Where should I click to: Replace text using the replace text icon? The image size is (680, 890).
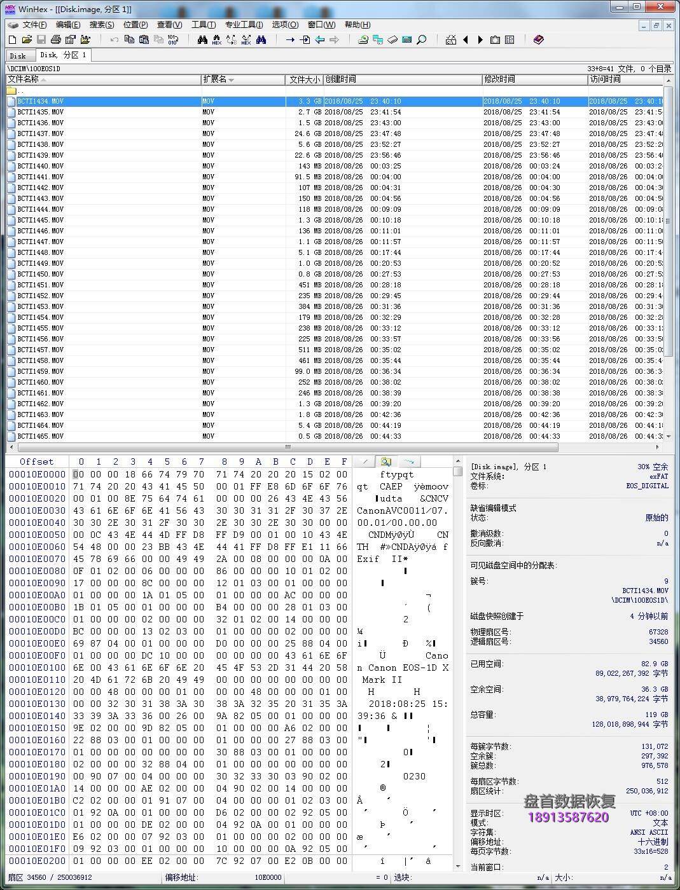click(x=232, y=39)
